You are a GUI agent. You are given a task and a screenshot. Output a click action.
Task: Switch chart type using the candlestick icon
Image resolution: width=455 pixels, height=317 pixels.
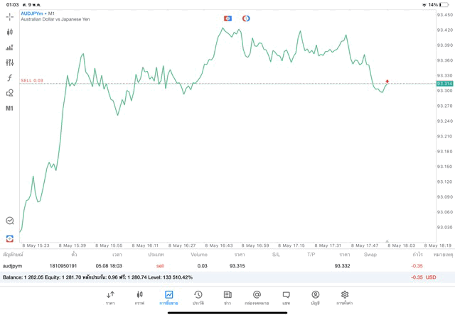pos(9,32)
